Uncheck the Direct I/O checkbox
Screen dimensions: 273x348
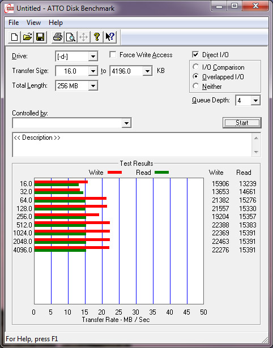point(195,54)
